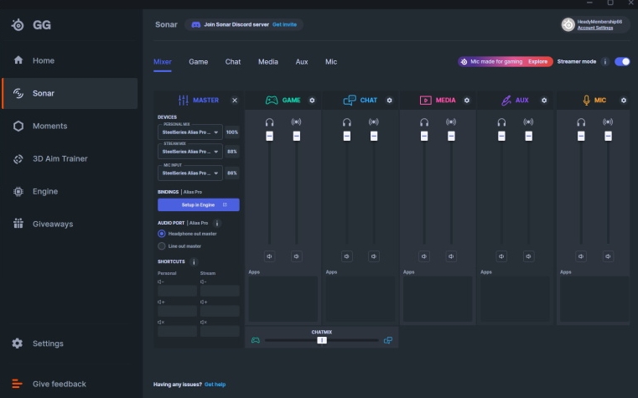Select Line out master option

point(162,246)
